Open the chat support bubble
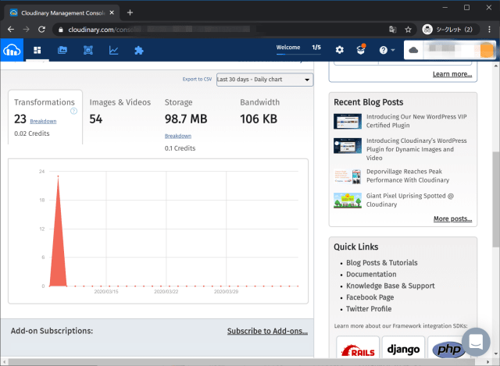This screenshot has height=366, width=500. (476, 342)
